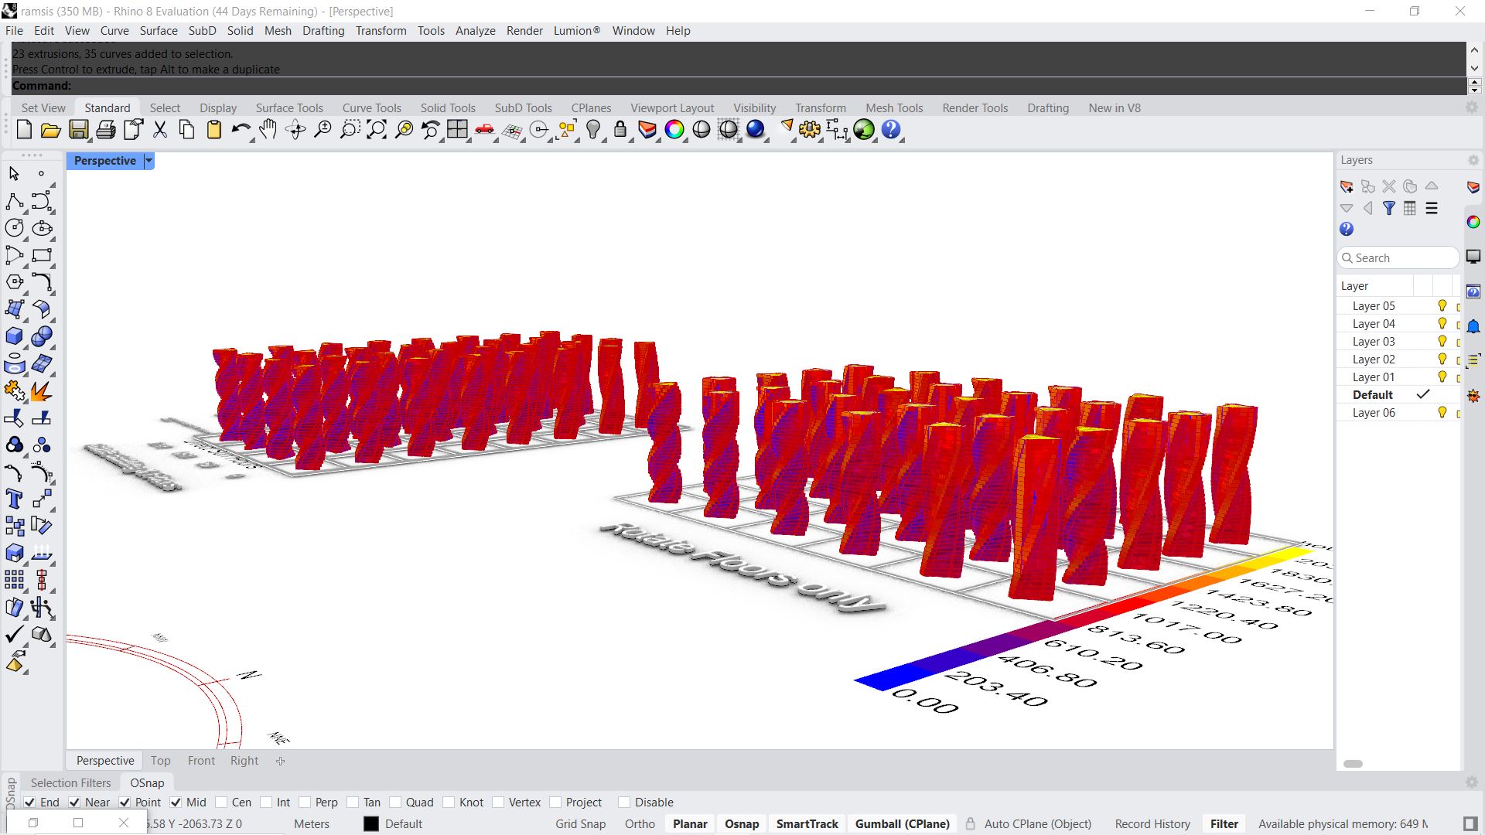
Task: Click the Explode tool icon
Action: tap(42, 391)
